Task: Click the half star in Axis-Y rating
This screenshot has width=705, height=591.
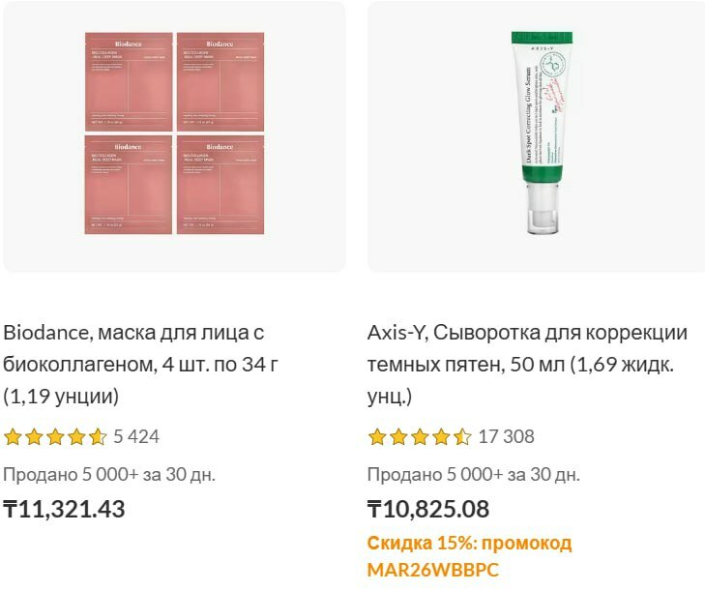Action: (462, 437)
